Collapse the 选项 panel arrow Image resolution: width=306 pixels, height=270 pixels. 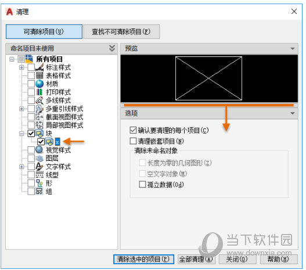(292, 113)
